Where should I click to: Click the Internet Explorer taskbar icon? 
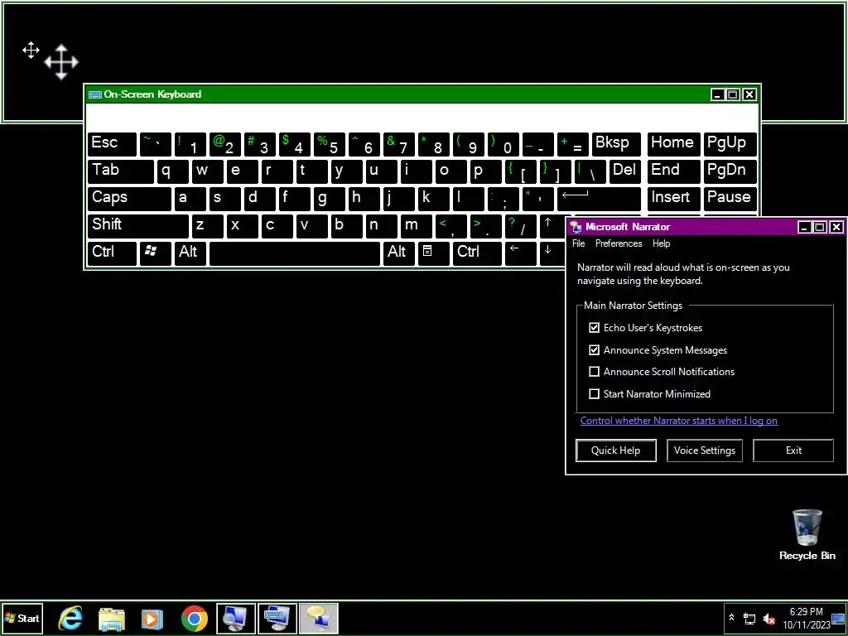pyautogui.click(x=70, y=618)
